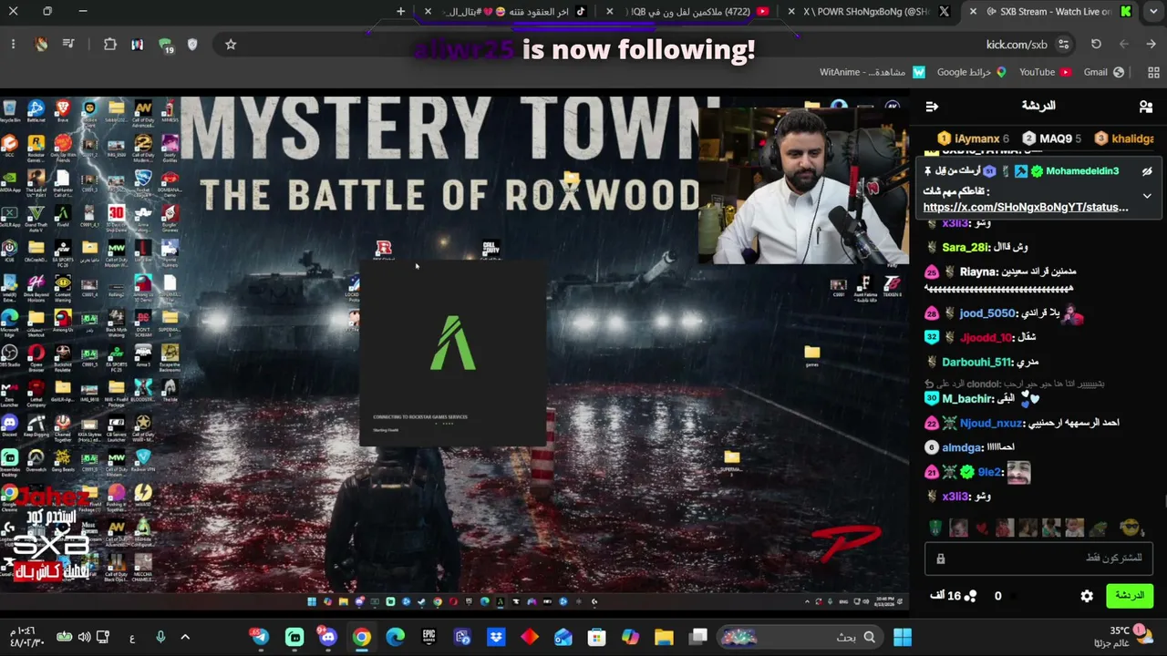Screen dimensions: 1167x656
Task: Open Riayna chat username
Action: point(978,272)
